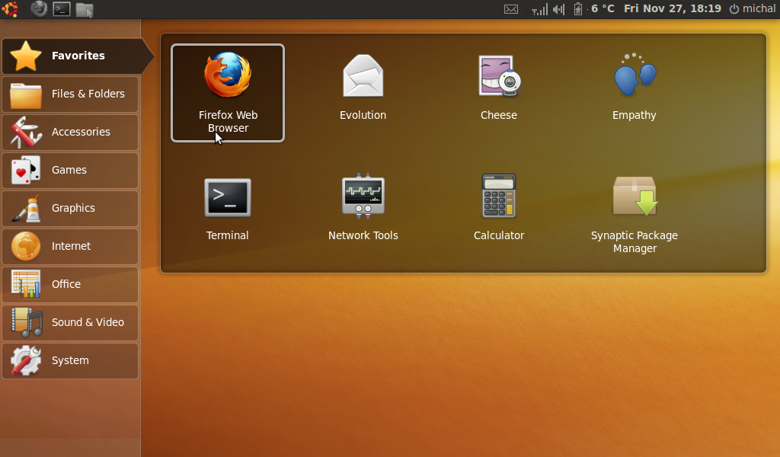Open the Evolution mail application
Screen dimensions: 780x457
pyautogui.click(x=363, y=87)
